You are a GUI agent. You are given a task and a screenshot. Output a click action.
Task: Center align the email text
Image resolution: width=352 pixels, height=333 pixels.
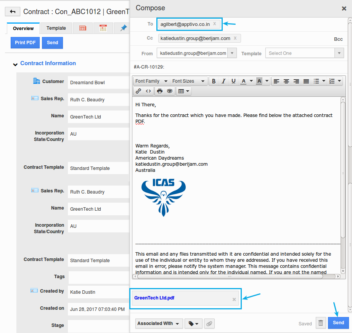[x=286, y=81]
